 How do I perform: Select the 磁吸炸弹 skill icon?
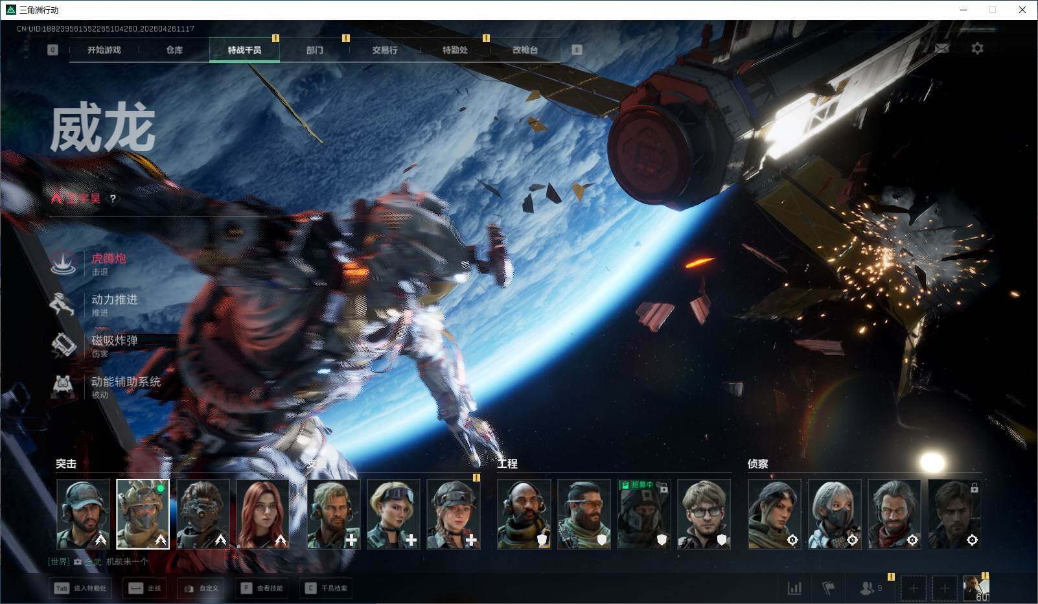[x=63, y=345]
